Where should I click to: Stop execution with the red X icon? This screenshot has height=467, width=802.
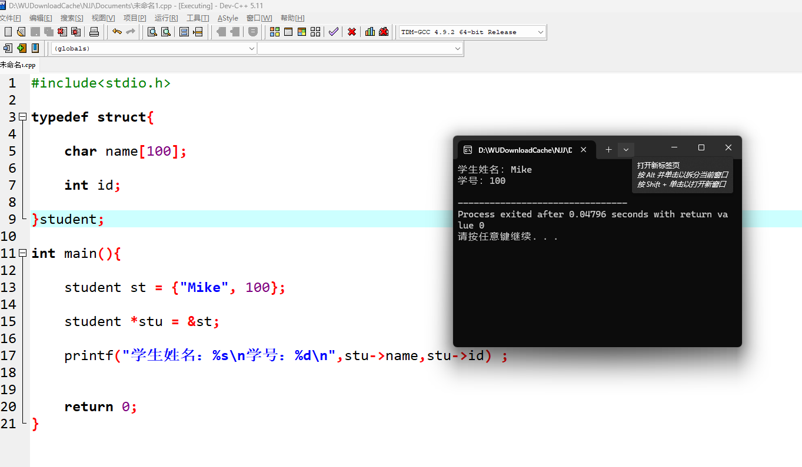click(352, 32)
